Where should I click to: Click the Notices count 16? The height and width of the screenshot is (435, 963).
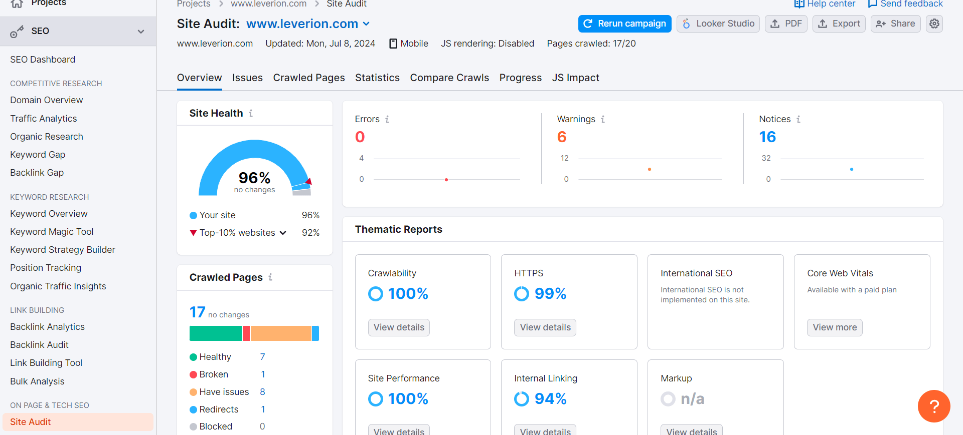(767, 137)
